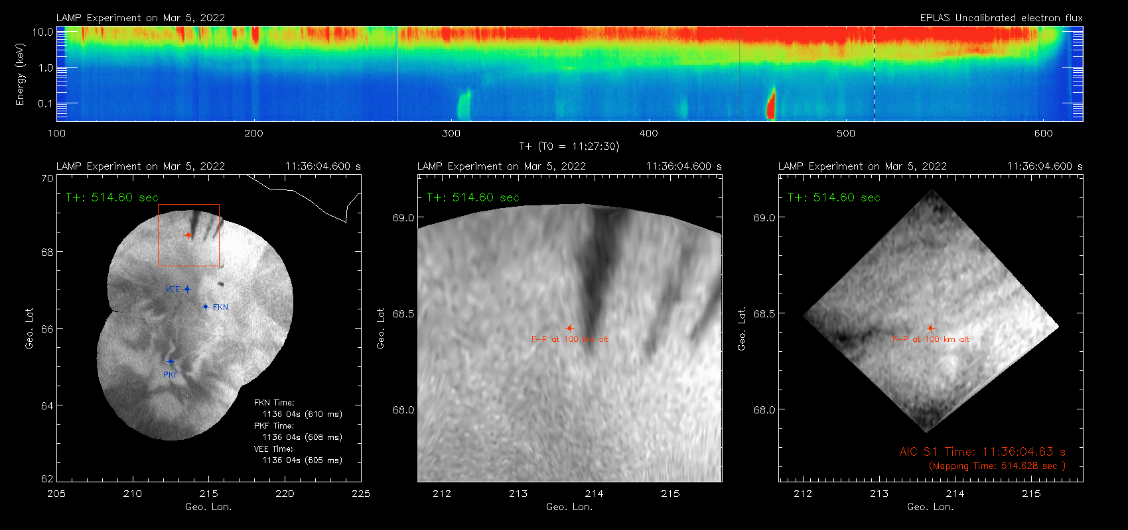
Task: Click the '10.0' energy tick label
Action: (43, 32)
